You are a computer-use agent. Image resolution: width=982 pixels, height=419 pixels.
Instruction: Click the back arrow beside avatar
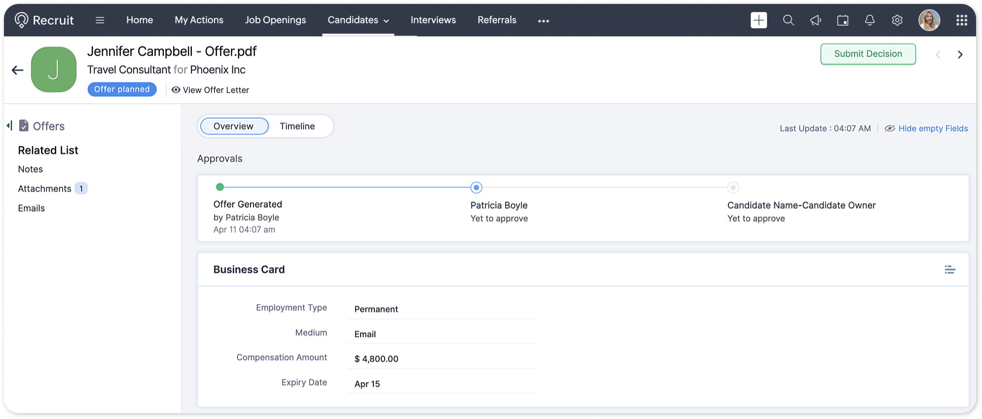click(18, 70)
